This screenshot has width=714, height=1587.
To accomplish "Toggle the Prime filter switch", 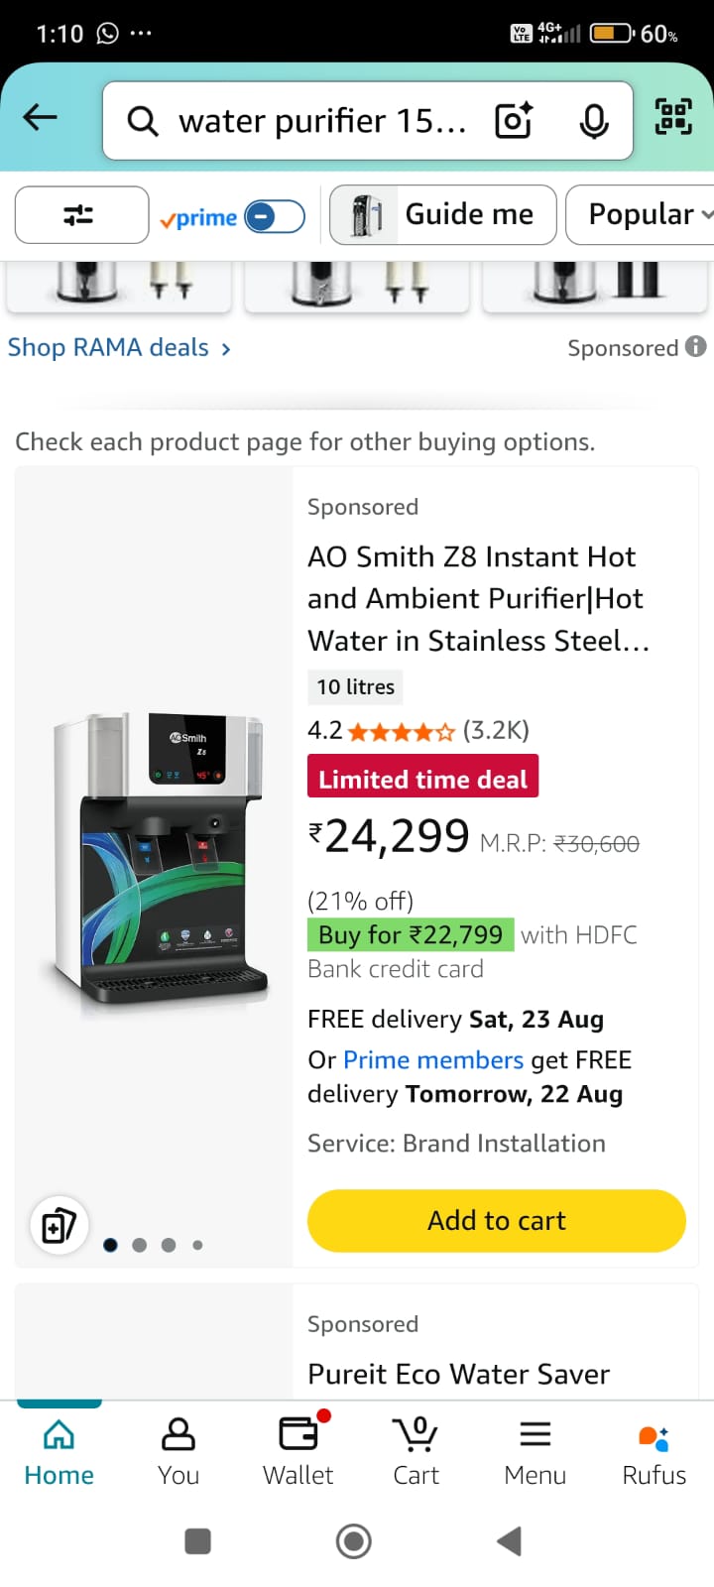I will [275, 216].
